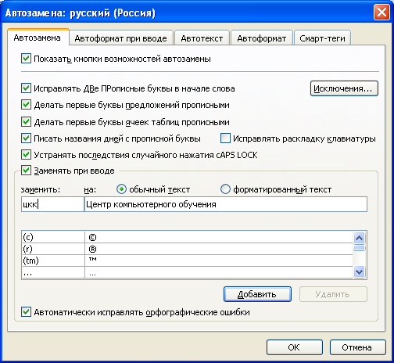Select the copyright © symbol cell

click(219, 237)
